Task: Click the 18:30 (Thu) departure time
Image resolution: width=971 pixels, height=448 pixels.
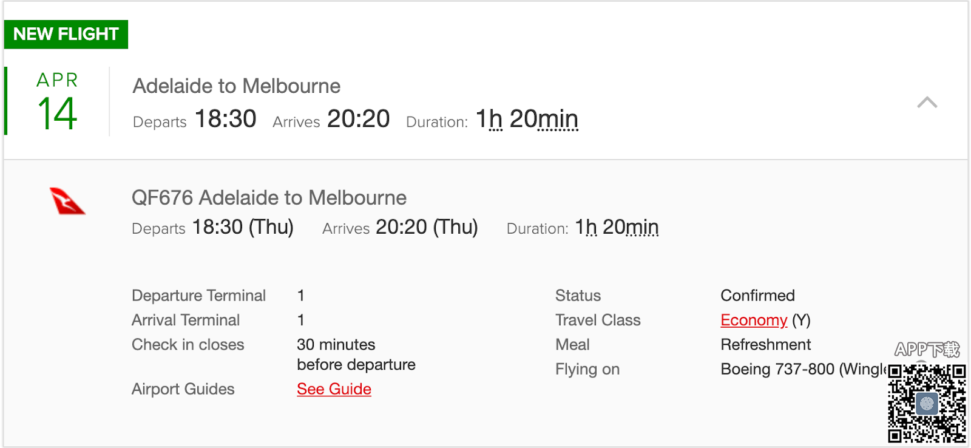Action: (x=243, y=227)
